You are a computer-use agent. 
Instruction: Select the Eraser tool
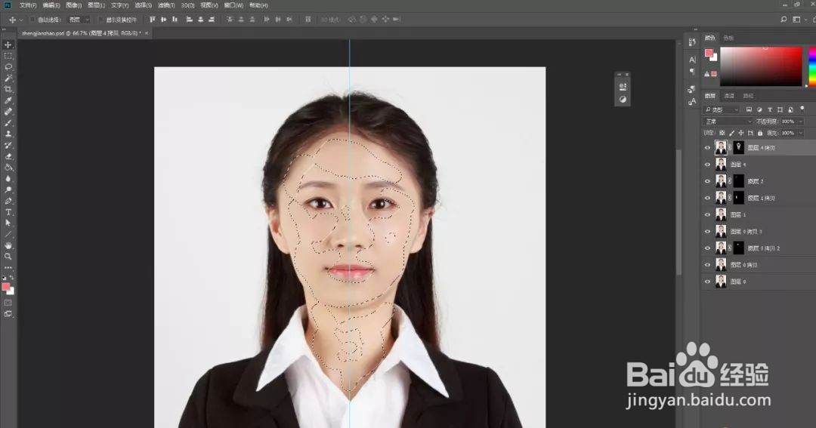click(x=8, y=156)
